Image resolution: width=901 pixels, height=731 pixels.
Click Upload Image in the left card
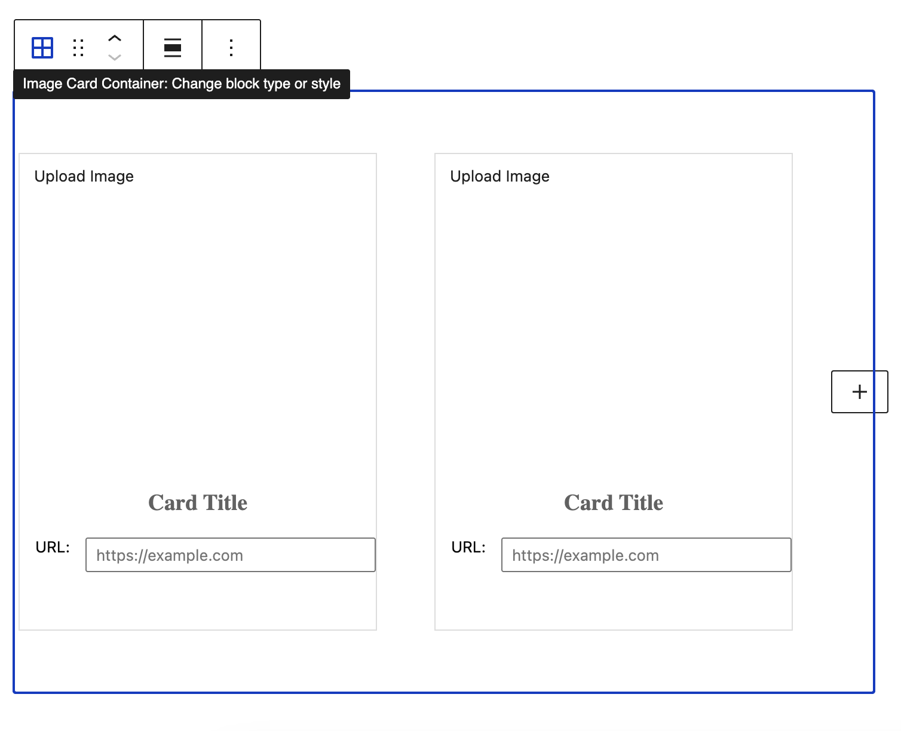84,176
